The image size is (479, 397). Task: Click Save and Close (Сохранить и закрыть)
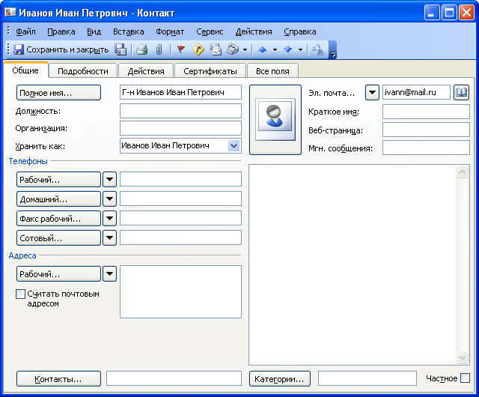(x=61, y=49)
